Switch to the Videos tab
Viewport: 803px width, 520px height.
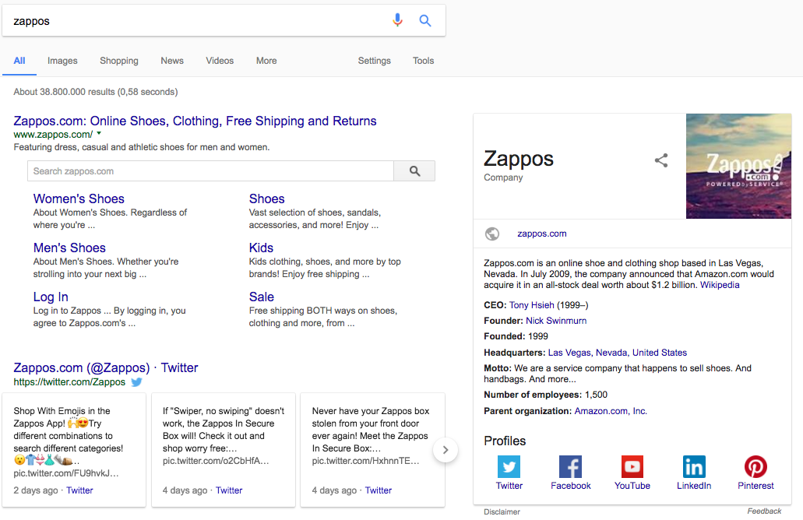click(x=220, y=61)
